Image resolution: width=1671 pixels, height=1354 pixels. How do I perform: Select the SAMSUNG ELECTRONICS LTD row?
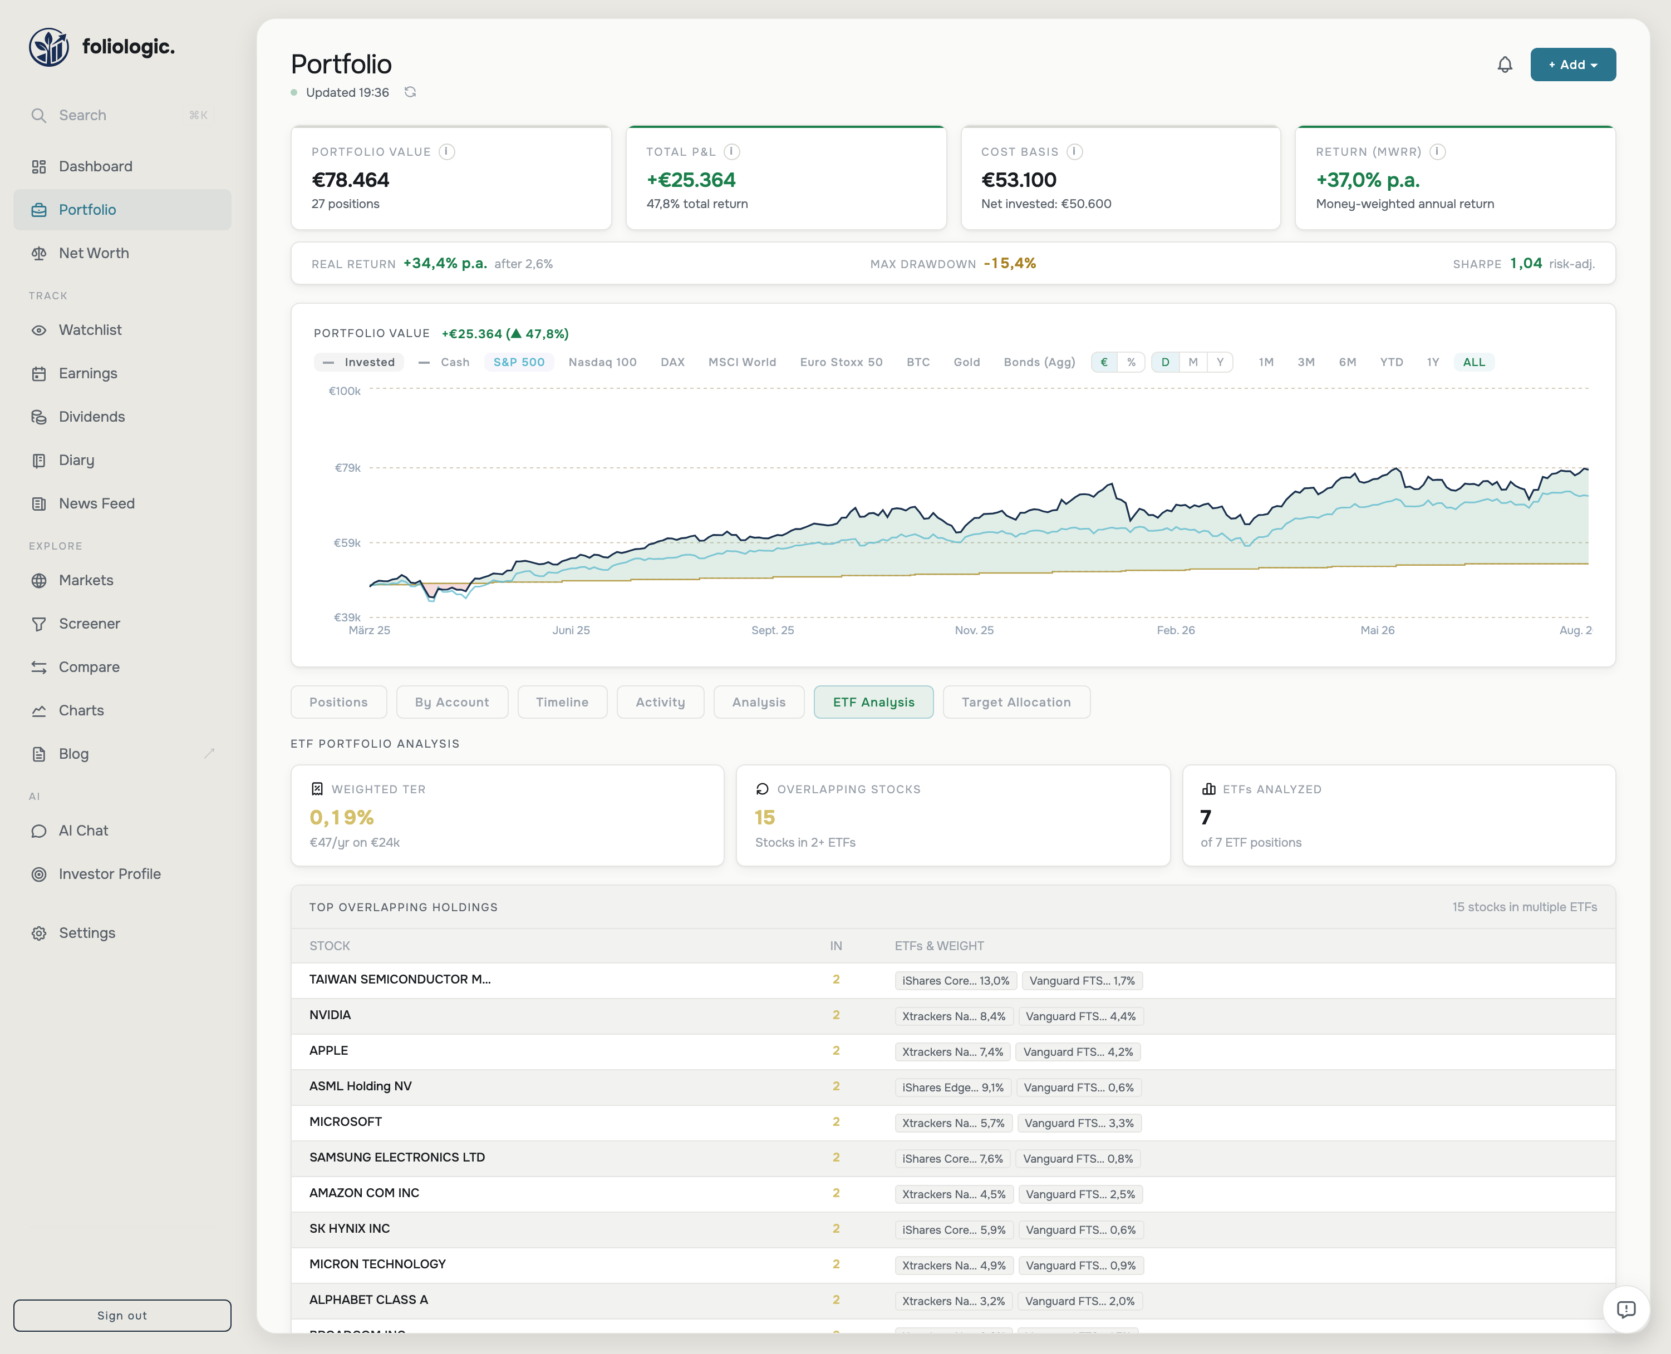953,1158
